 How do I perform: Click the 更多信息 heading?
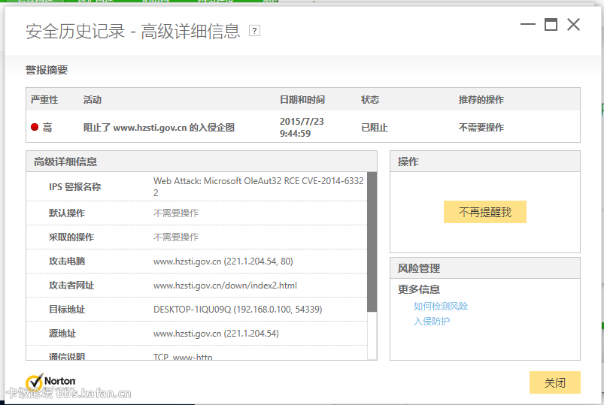point(419,289)
